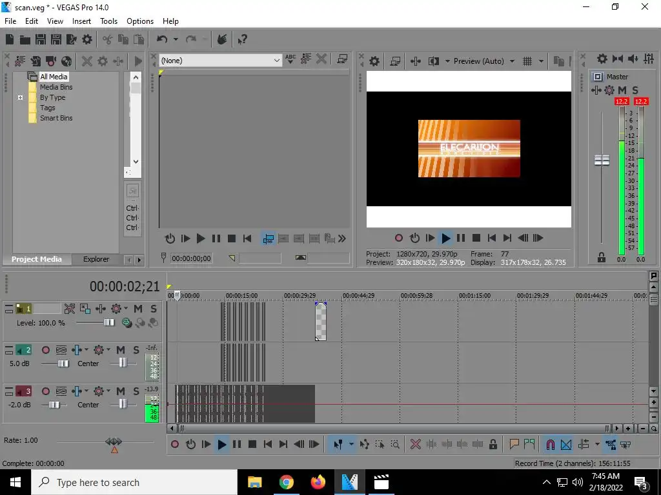Open track 1 Track FX dropdown arrow

[x=126, y=309]
